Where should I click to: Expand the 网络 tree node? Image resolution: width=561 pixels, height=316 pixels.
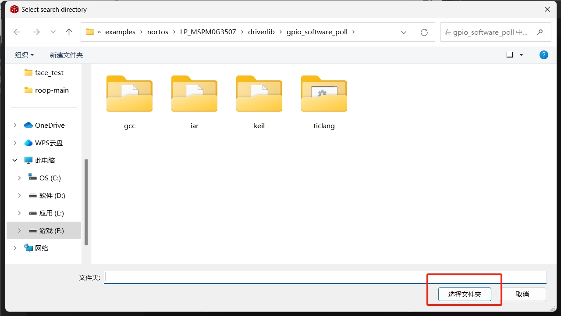(15, 248)
